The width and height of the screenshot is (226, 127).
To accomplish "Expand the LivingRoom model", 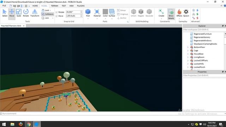I will (188, 57).
